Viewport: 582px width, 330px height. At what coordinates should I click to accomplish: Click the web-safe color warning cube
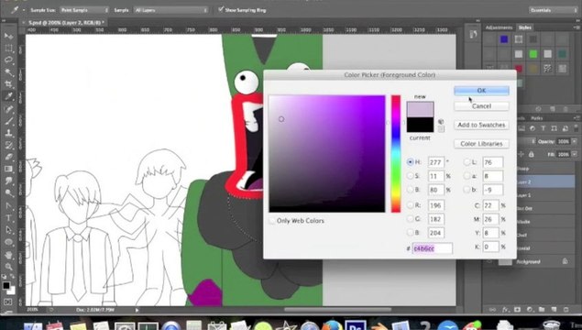coord(441,122)
